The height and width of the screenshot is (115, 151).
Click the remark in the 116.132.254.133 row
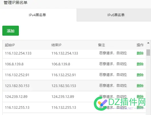tap(113, 53)
